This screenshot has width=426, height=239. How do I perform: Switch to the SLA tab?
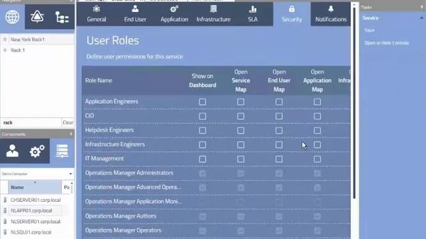(x=253, y=14)
